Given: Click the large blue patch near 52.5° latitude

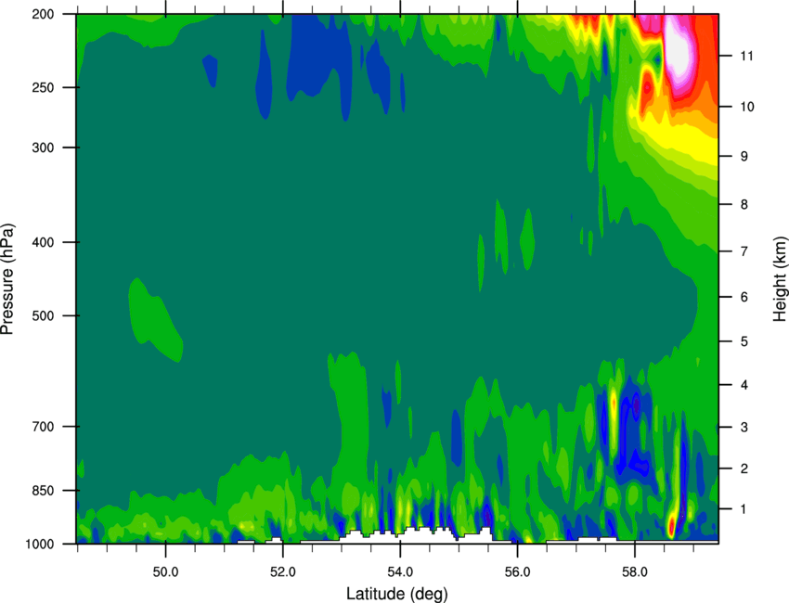Looking at the screenshot, I should click(318, 56).
